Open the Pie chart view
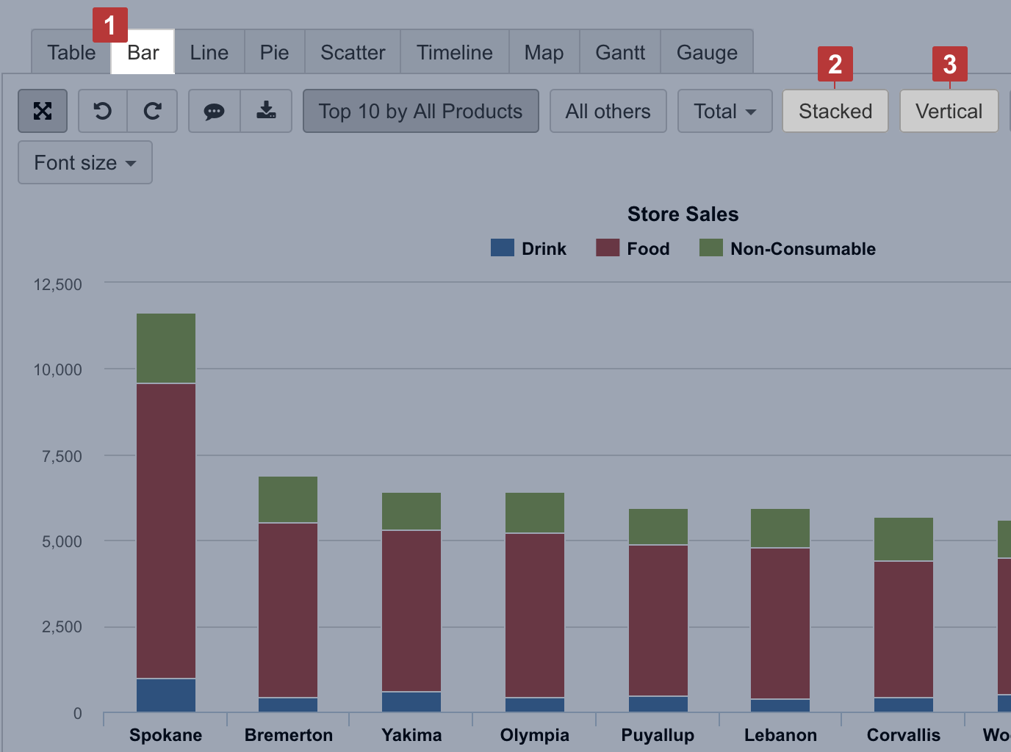The height and width of the screenshot is (752, 1011). [274, 51]
